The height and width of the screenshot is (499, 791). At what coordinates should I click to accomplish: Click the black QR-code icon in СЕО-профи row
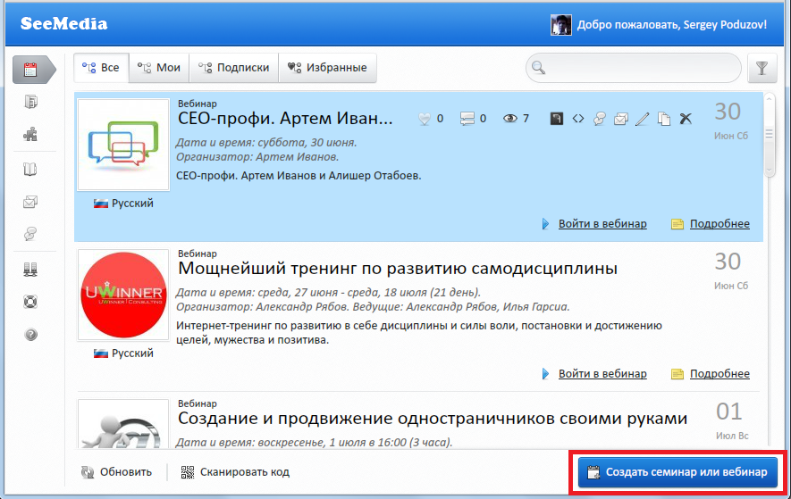557,119
